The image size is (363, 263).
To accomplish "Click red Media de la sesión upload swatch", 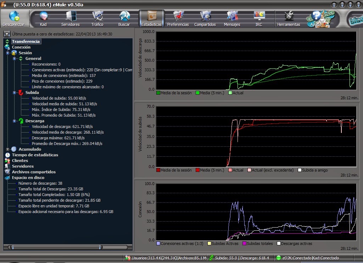I will [x=158, y=170].
